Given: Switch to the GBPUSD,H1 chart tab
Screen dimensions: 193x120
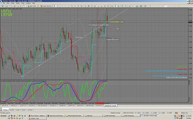Looking at the screenshot, I should coord(14,106).
